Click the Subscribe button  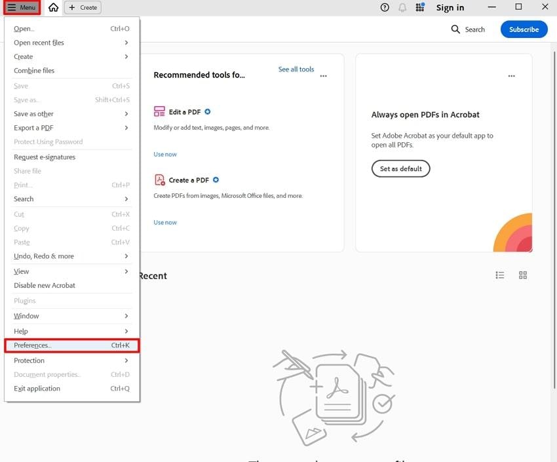[524, 29]
